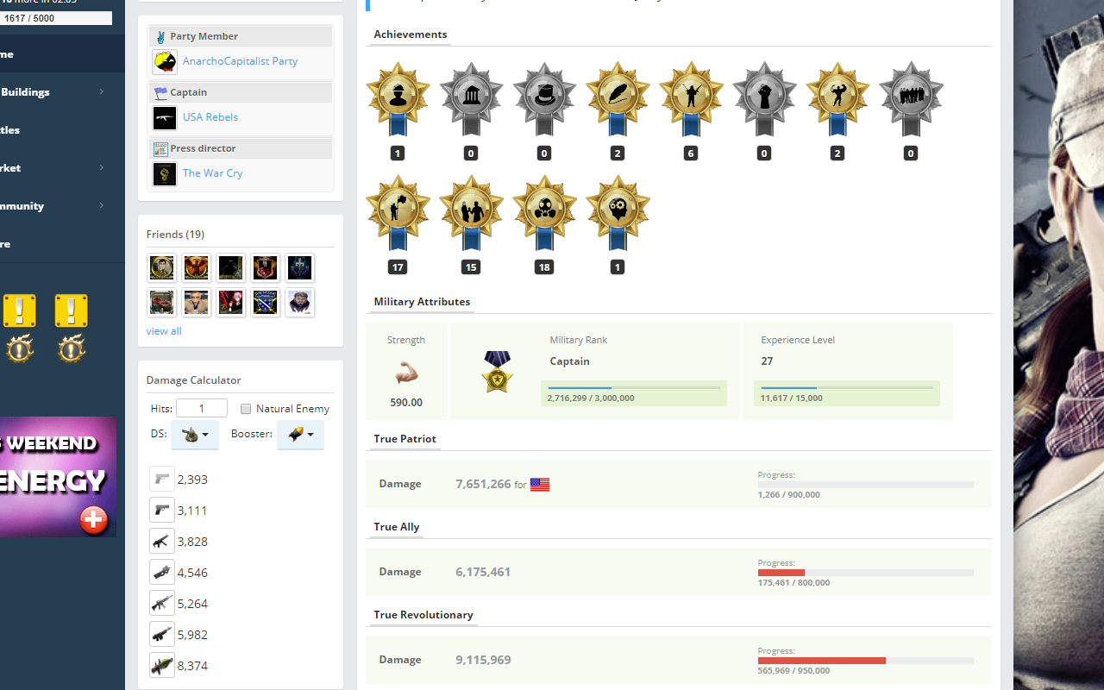Select the weapon icon dealing 2,393 damage
1104x690 pixels.
click(162, 479)
